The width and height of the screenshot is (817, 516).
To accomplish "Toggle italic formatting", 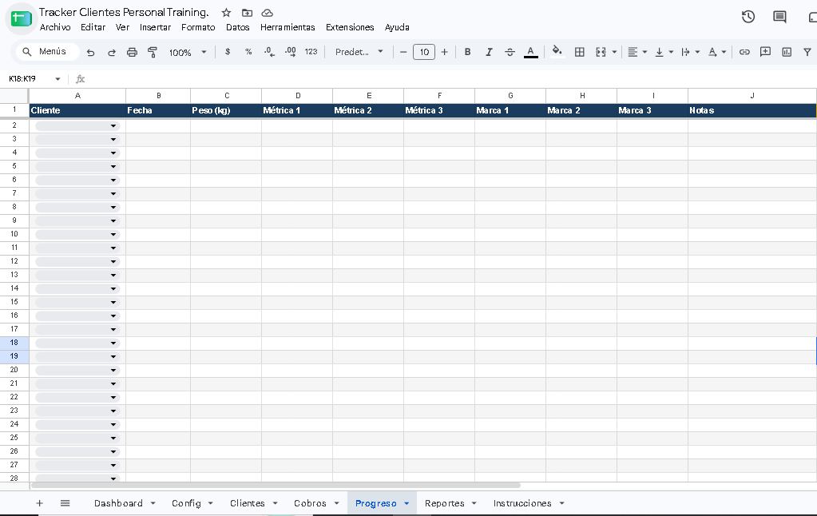I will coord(489,52).
